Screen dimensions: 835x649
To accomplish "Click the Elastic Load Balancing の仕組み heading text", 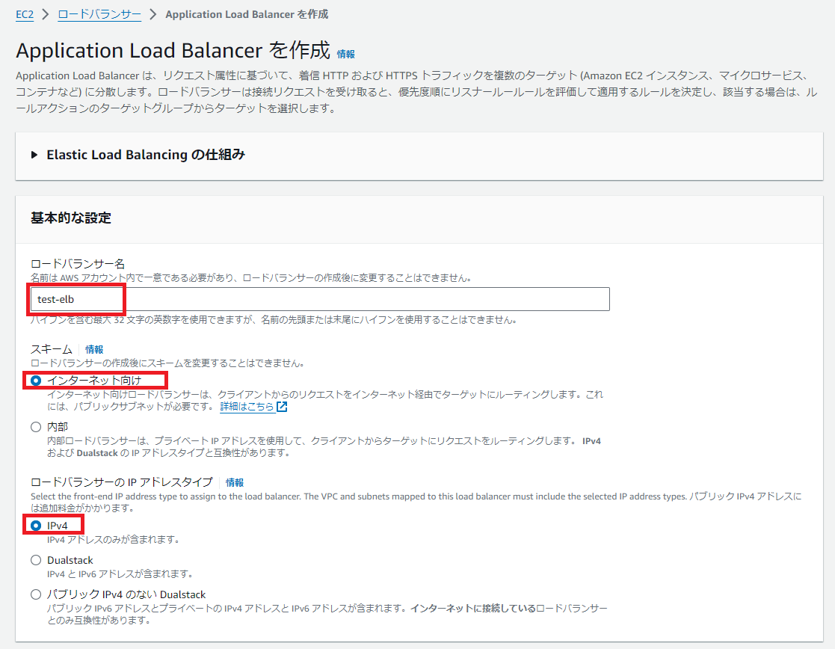I will (146, 155).
